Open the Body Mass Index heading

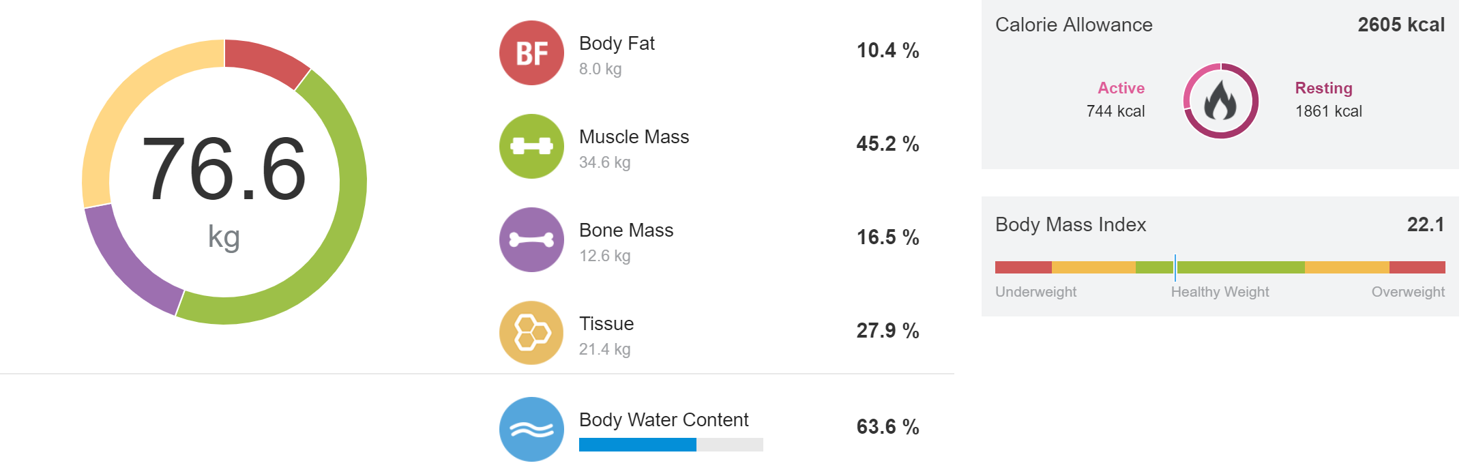(x=1070, y=224)
